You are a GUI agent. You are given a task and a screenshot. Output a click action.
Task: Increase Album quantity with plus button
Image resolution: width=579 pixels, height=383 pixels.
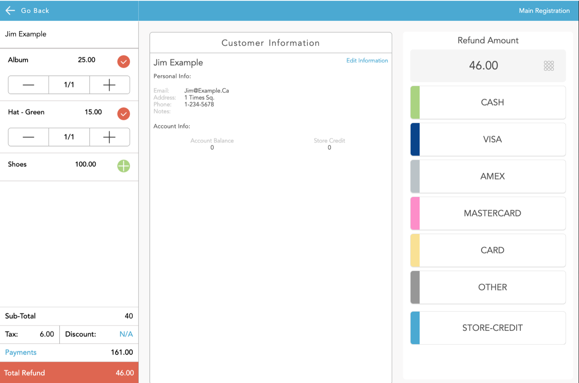click(x=110, y=85)
